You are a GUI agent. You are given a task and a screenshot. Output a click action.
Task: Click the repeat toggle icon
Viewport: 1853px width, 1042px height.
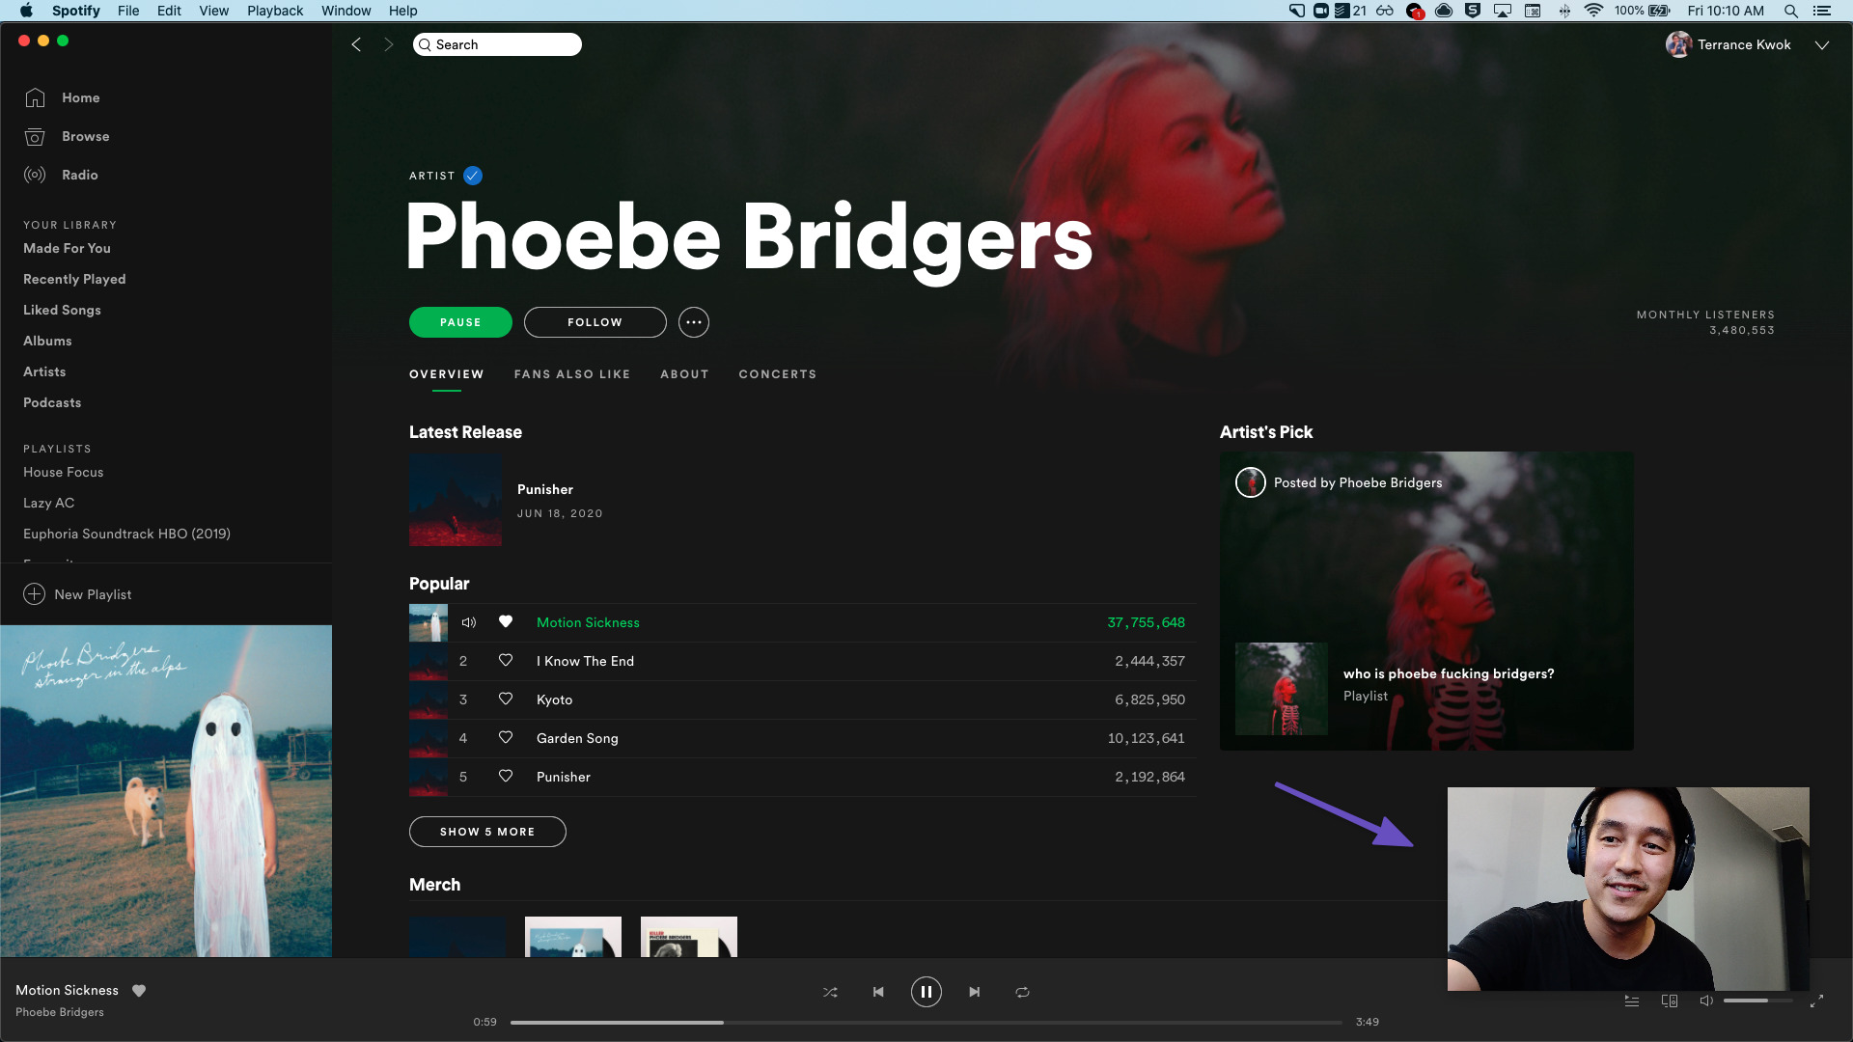[1023, 993]
